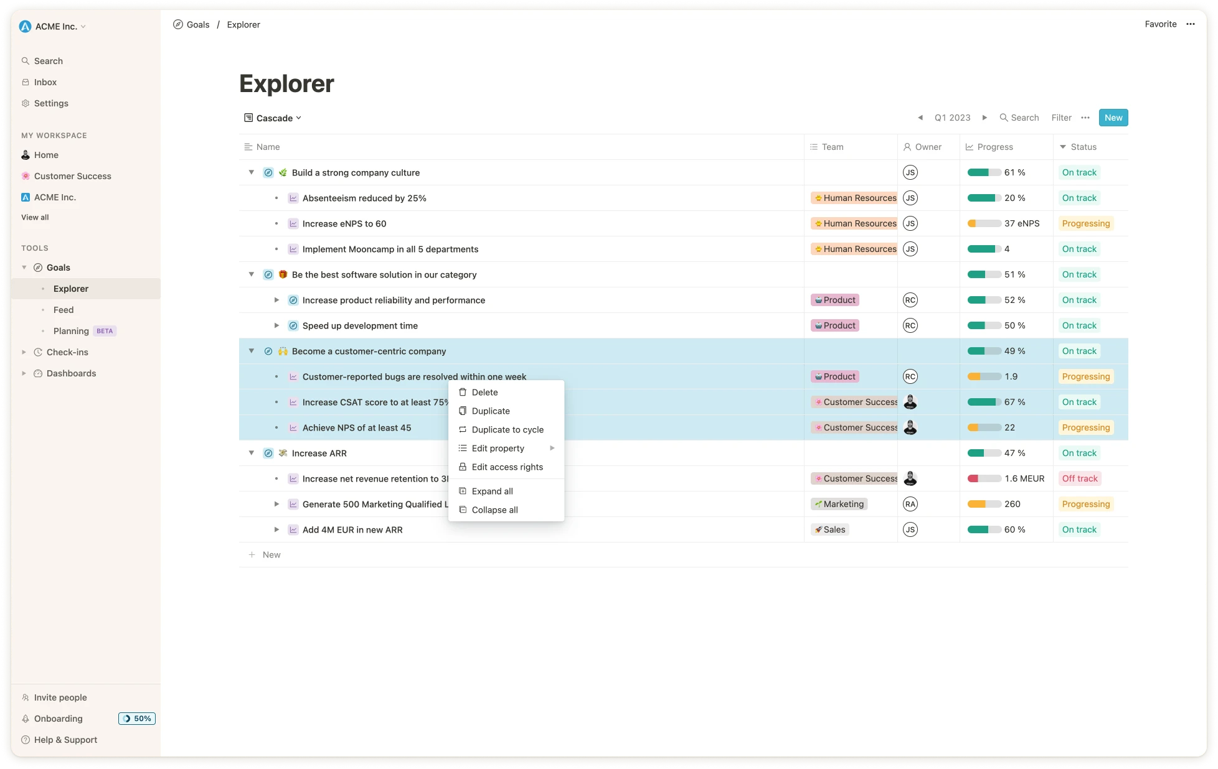1218x769 pixels.
Task: Open Settings in the sidebar
Action: pyautogui.click(x=50, y=103)
